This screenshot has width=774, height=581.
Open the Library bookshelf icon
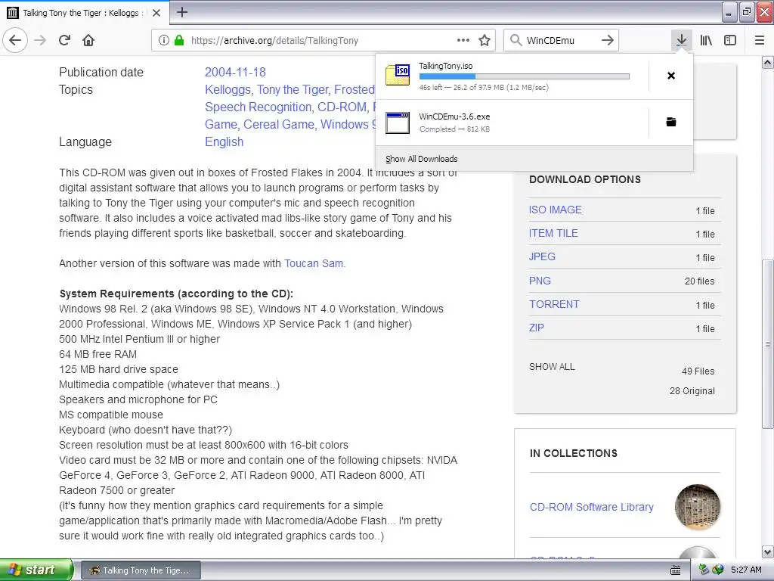706,40
